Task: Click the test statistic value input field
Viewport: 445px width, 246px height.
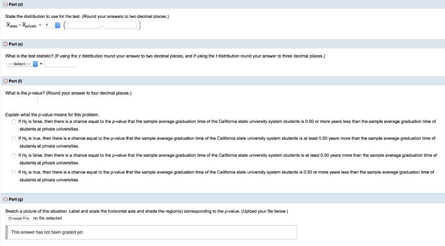Action: pyautogui.click(x=60, y=64)
